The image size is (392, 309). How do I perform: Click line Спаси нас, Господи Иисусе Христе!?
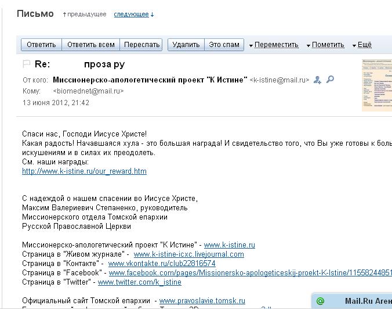pos(84,134)
